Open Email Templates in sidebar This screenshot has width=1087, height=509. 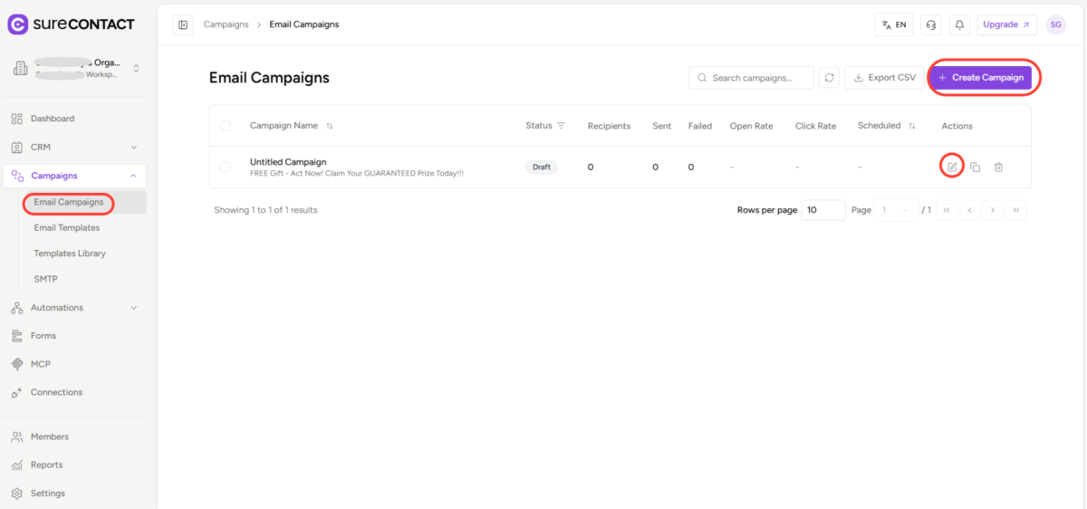pos(67,228)
